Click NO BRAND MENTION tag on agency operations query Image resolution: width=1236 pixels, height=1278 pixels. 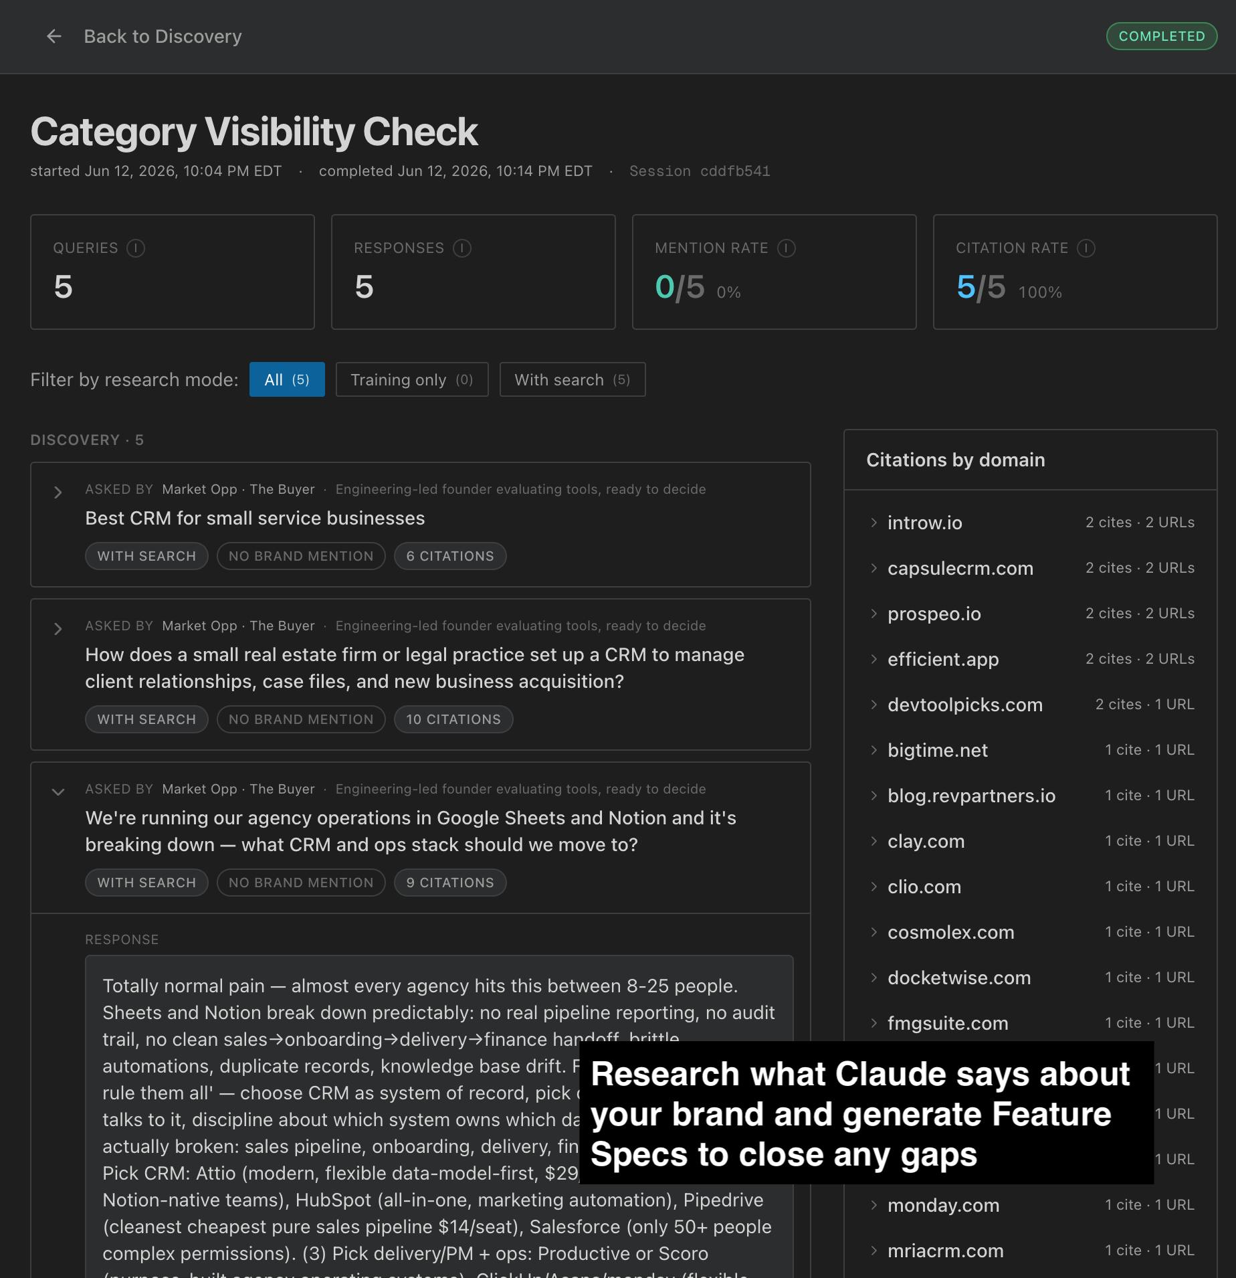pos(301,883)
